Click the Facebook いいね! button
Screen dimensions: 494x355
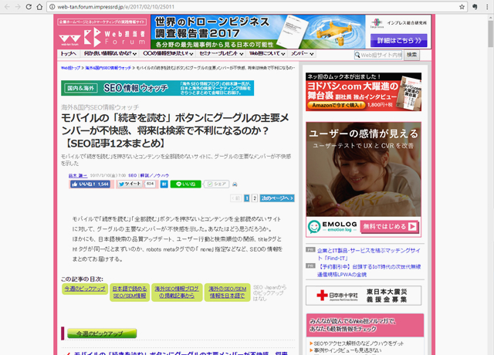92,184
